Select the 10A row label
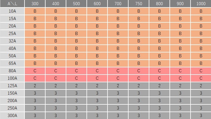The height and width of the screenshot is (119, 211). tap(12, 11)
